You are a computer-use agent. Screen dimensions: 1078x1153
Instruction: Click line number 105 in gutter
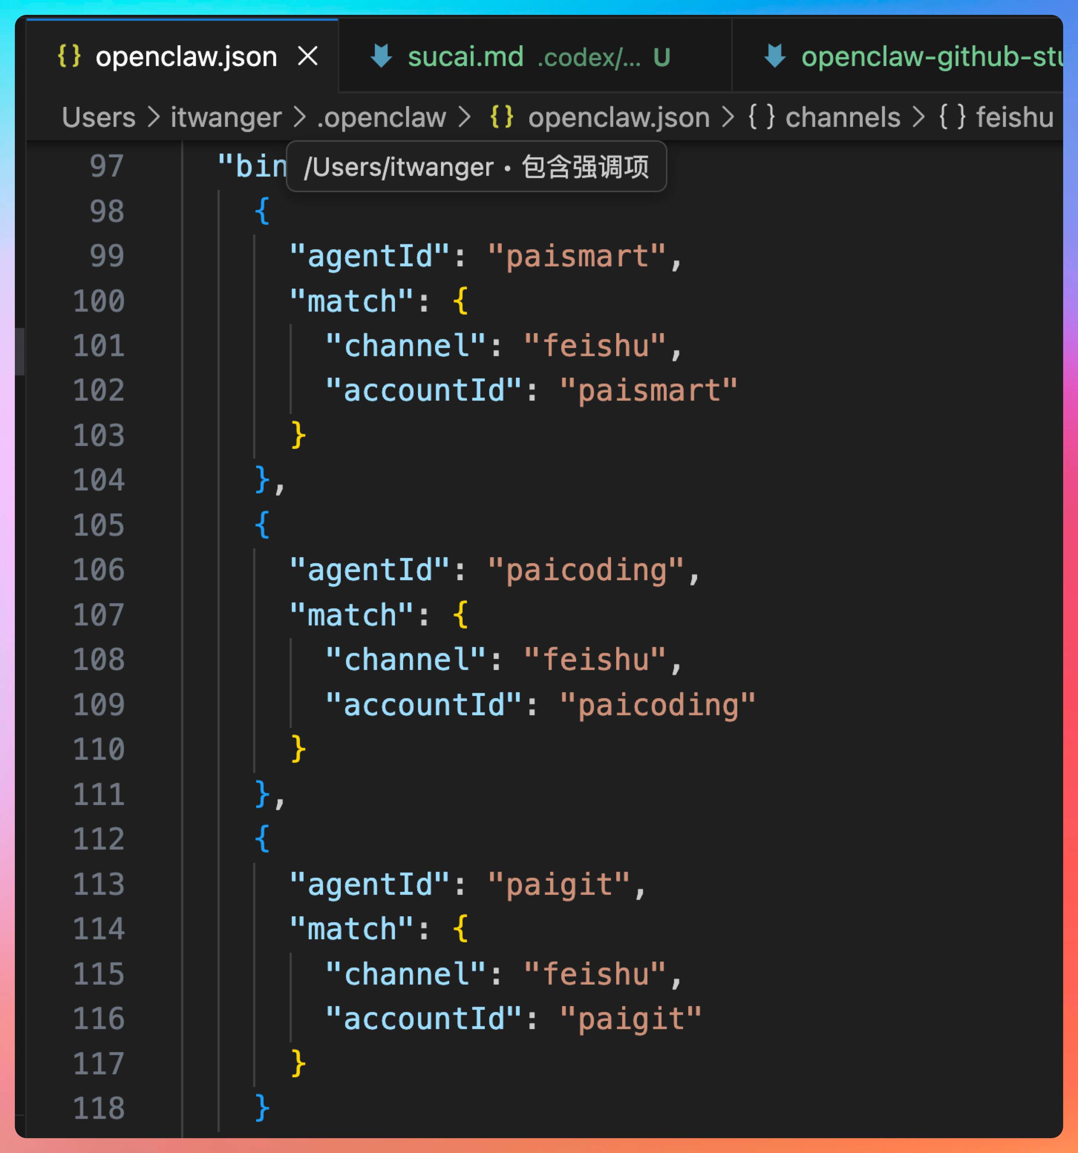[x=99, y=525]
